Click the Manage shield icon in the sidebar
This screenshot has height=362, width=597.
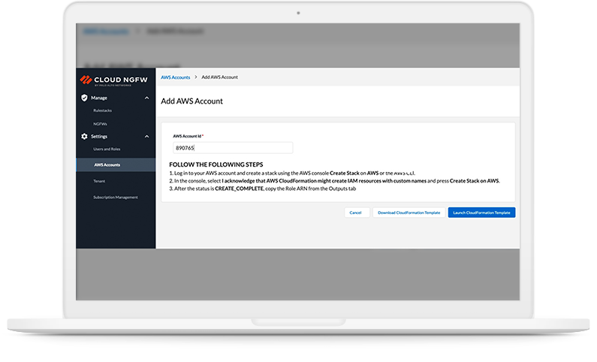click(84, 98)
